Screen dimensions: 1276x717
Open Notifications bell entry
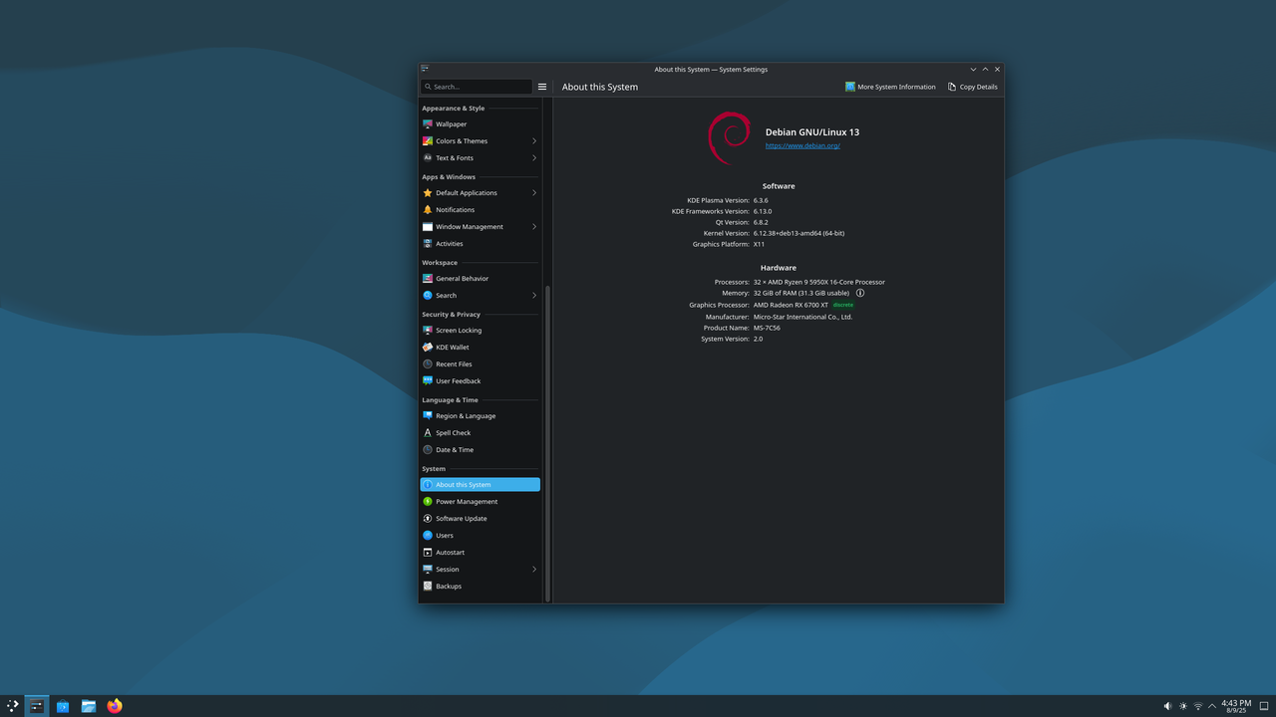pyautogui.click(x=479, y=210)
